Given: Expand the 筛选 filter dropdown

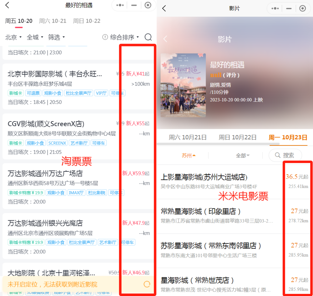Looking at the screenshot, I should click(56, 37).
